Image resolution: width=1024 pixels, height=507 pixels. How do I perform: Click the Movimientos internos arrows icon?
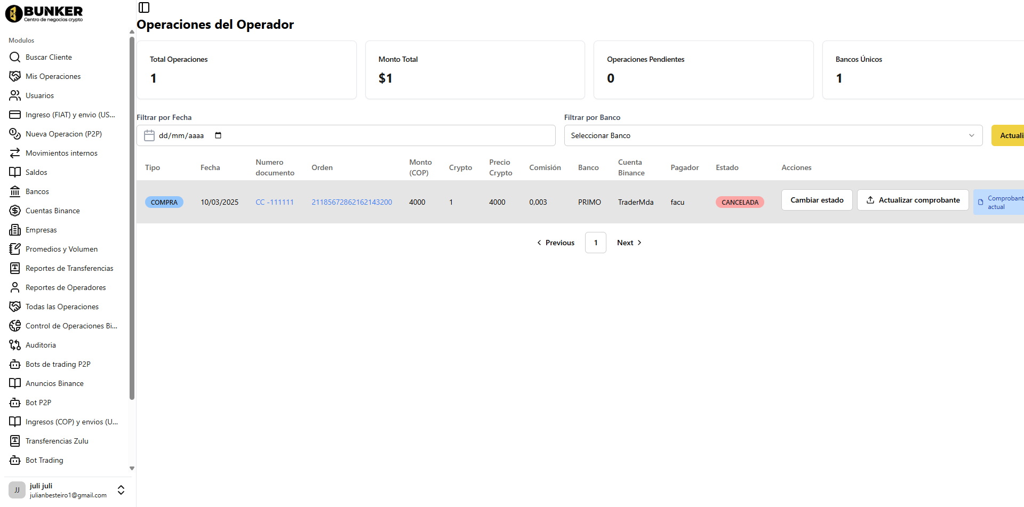[15, 153]
